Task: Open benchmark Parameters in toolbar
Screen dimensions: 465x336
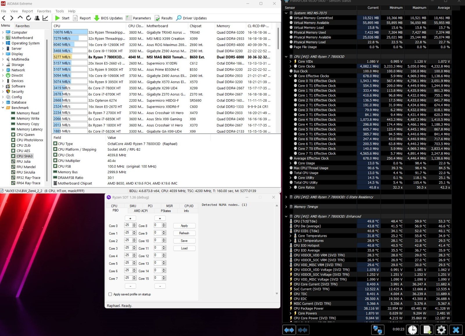Action: 138,18
